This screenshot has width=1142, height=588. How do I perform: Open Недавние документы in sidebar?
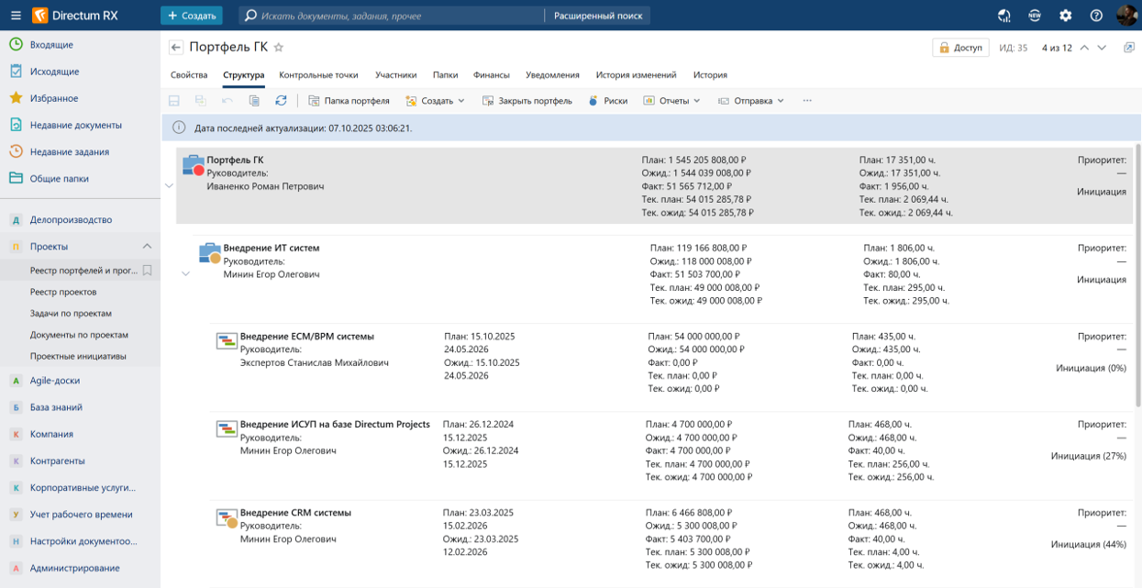80,125
